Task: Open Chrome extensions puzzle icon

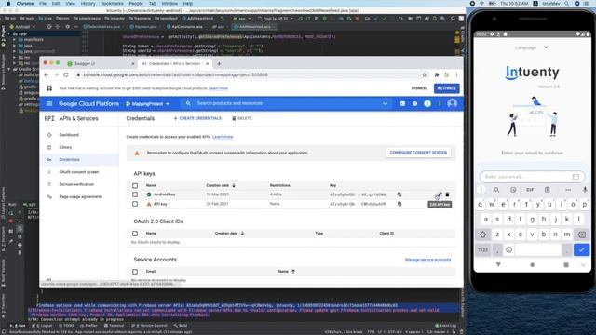Action: [437, 74]
